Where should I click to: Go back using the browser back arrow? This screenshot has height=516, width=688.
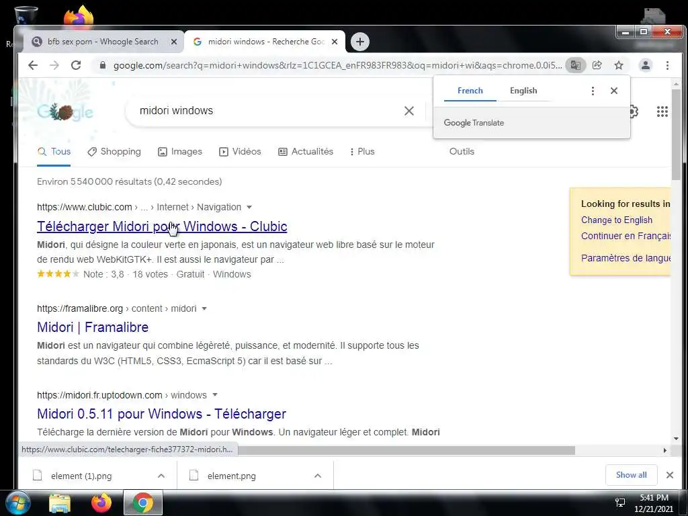33,65
